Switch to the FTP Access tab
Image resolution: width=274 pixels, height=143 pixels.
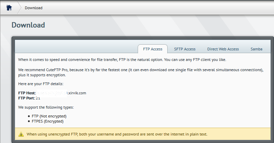pos(153,49)
